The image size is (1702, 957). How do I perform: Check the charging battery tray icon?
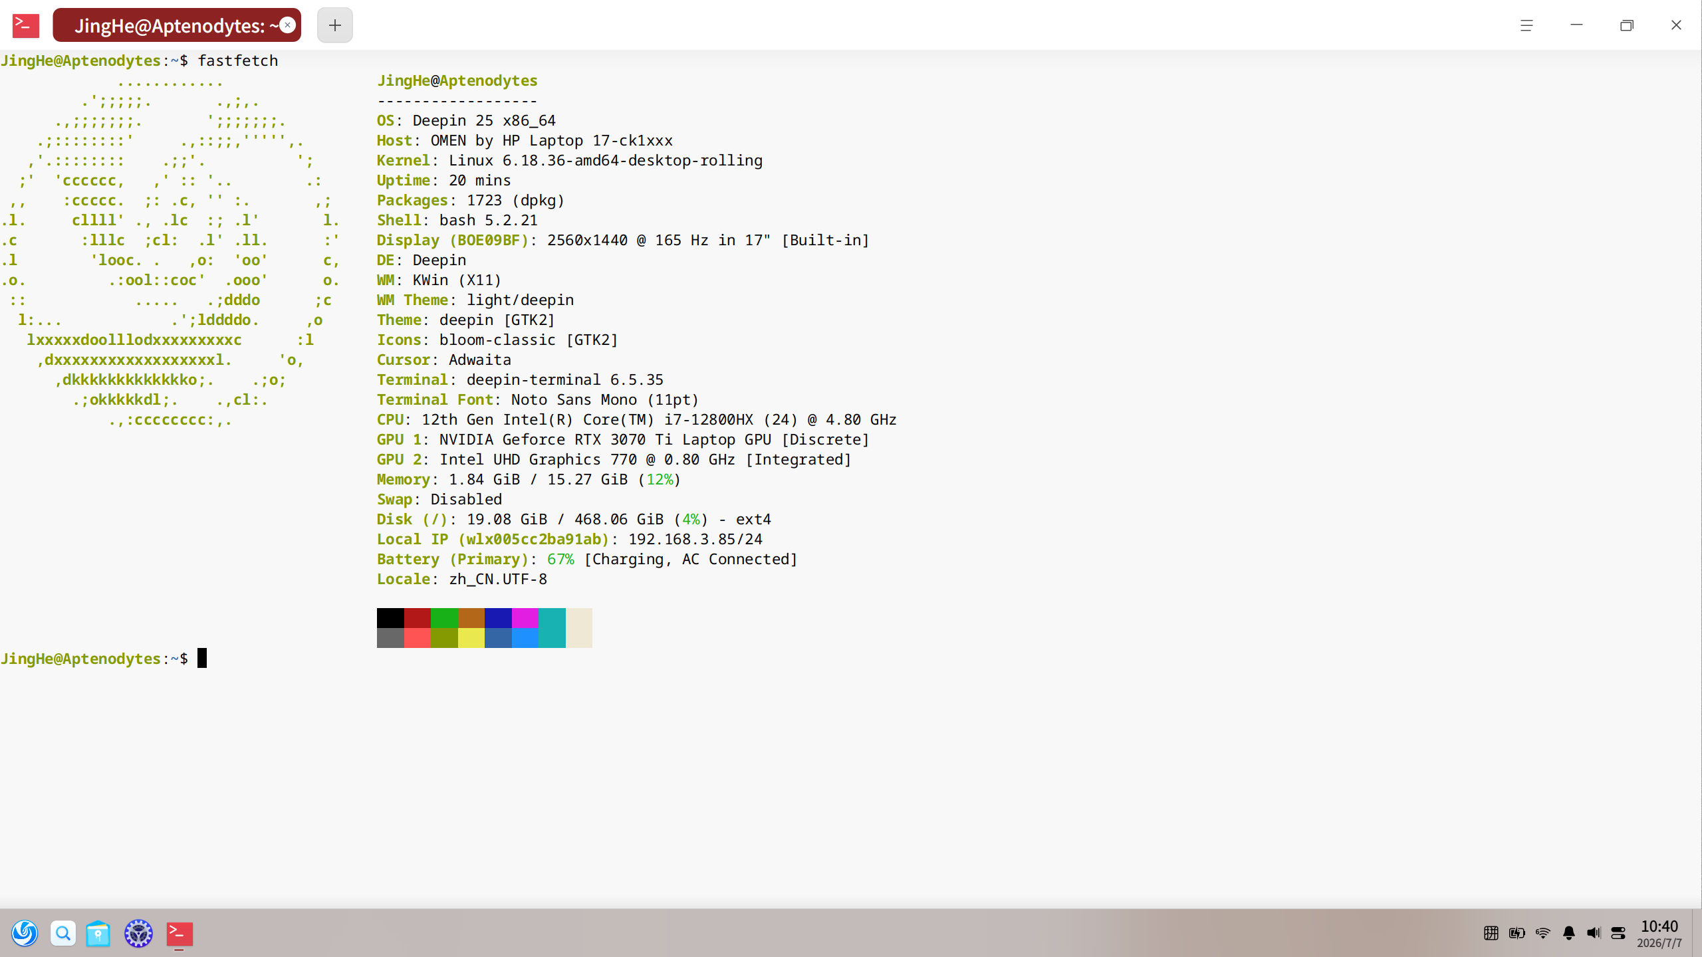tap(1517, 933)
